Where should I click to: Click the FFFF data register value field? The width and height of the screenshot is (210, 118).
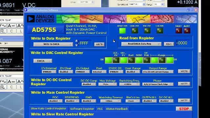click(85, 43)
